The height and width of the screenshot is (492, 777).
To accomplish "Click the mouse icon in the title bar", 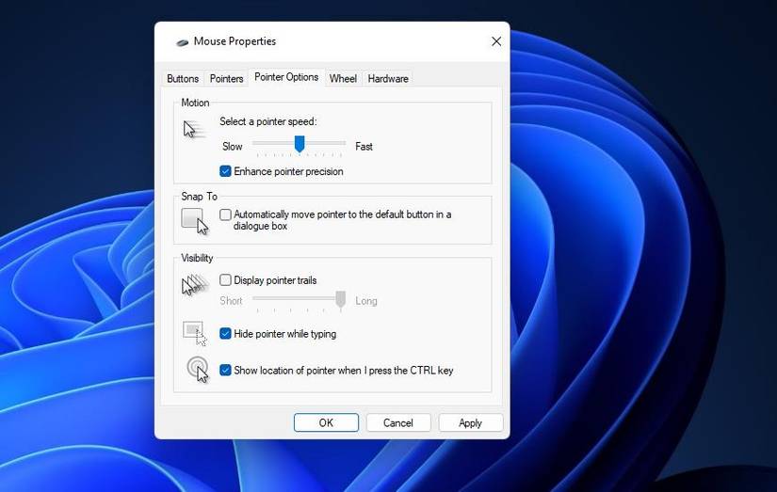I will (x=183, y=42).
